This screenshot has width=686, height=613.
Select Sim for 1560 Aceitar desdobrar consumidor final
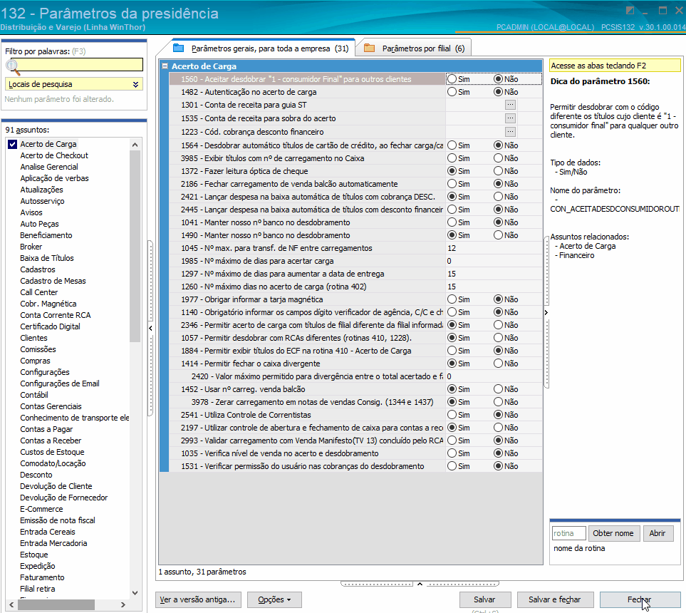452,79
